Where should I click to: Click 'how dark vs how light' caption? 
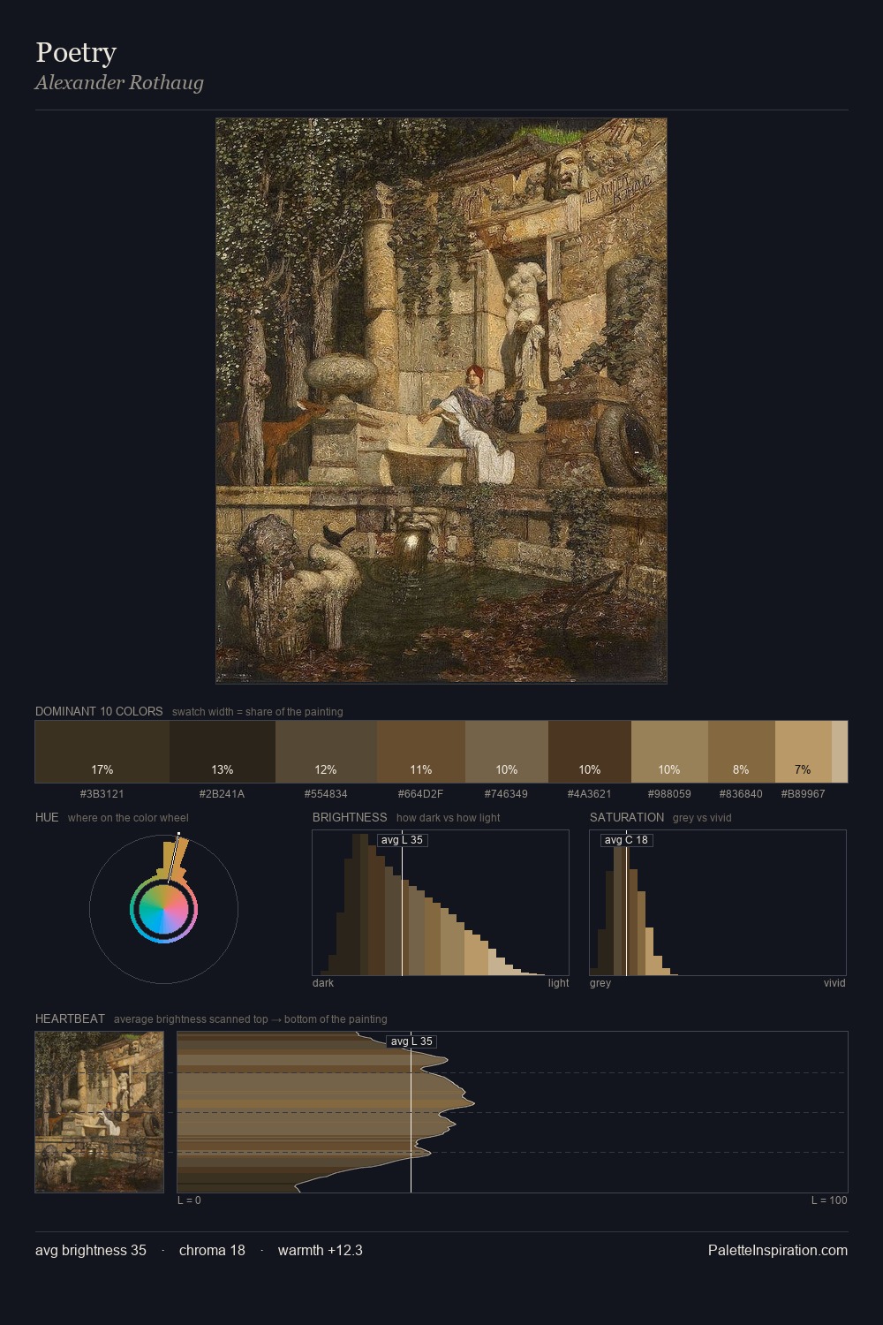pos(449,818)
